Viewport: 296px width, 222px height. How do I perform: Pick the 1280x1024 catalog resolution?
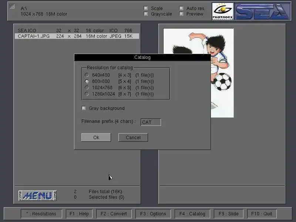87,94
